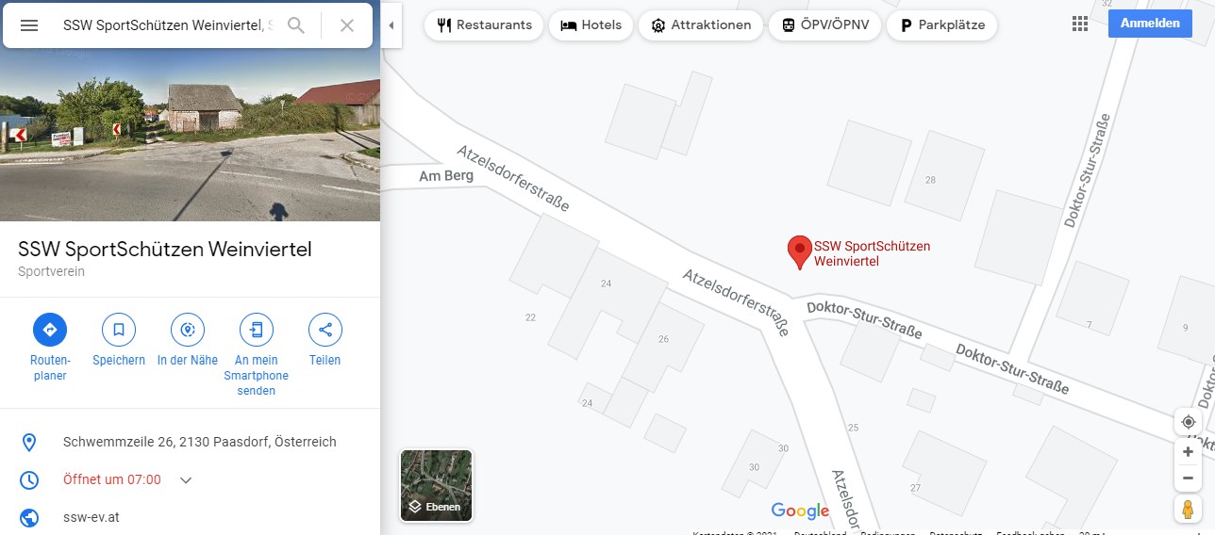Screen dimensions: 1215x535
Task: Open the ssw-ev.at website link
Action: [92, 517]
